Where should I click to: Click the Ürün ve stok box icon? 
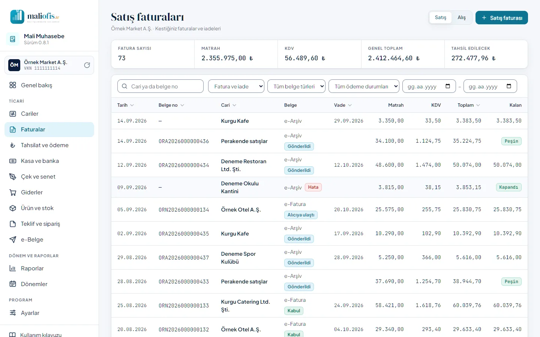13,208
